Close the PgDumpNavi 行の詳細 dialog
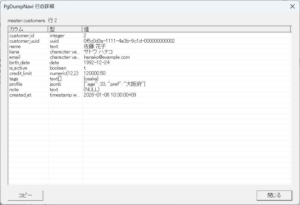The width and height of the screenshot is (300, 205). click(x=292, y=7)
